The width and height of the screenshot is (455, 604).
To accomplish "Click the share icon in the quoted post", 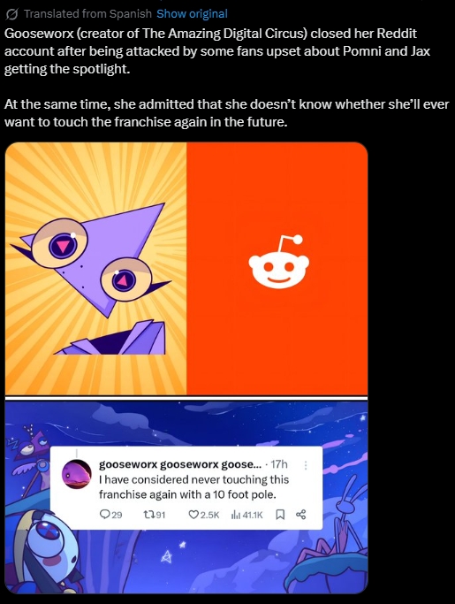I will [301, 515].
